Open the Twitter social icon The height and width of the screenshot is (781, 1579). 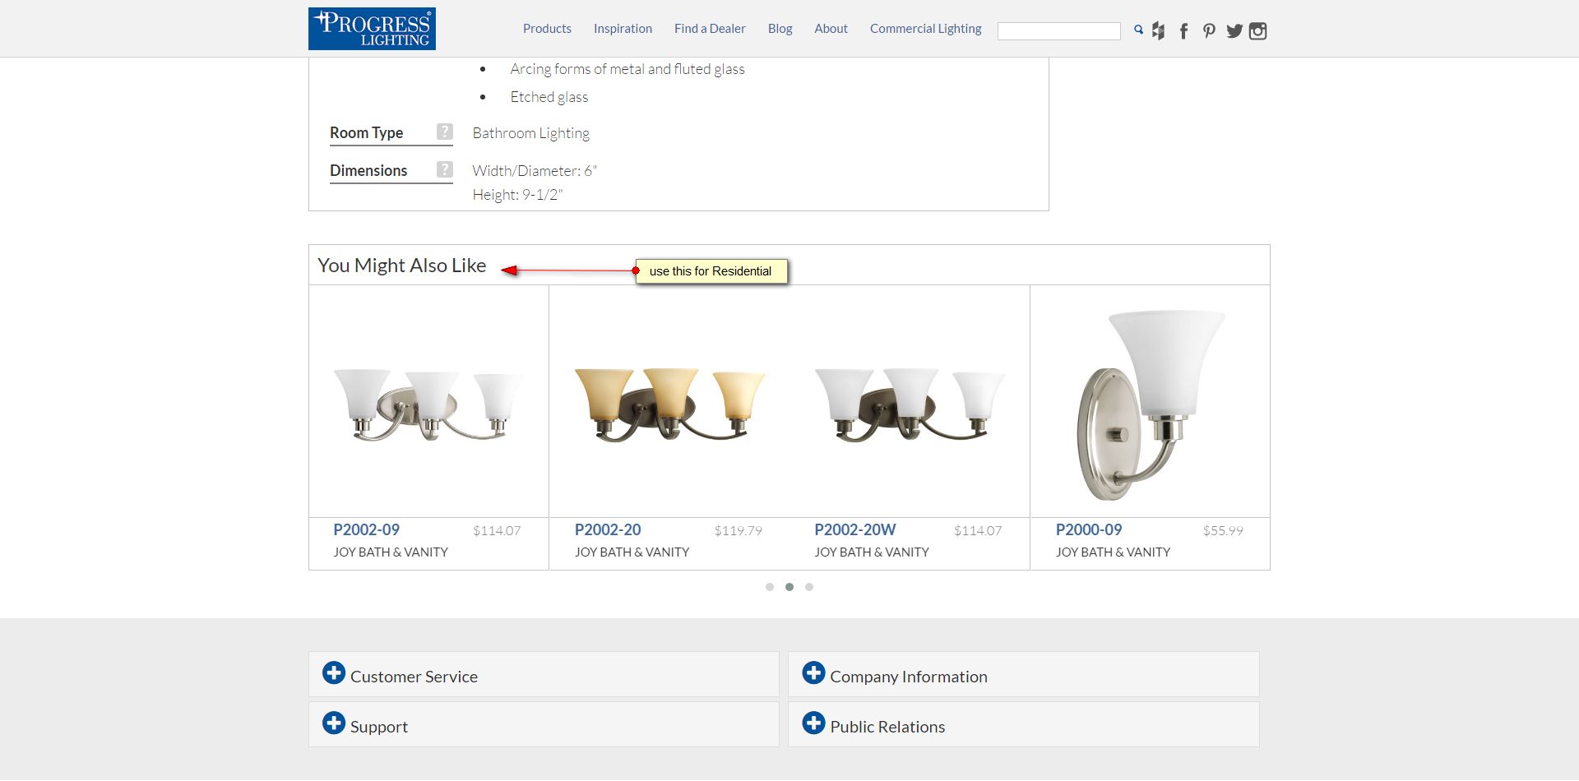[1234, 31]
